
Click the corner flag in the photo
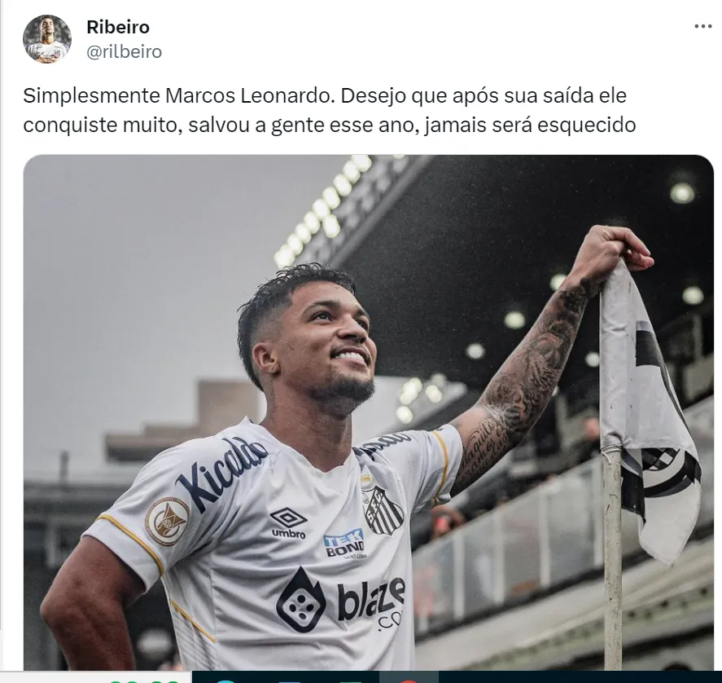[648, 415]
